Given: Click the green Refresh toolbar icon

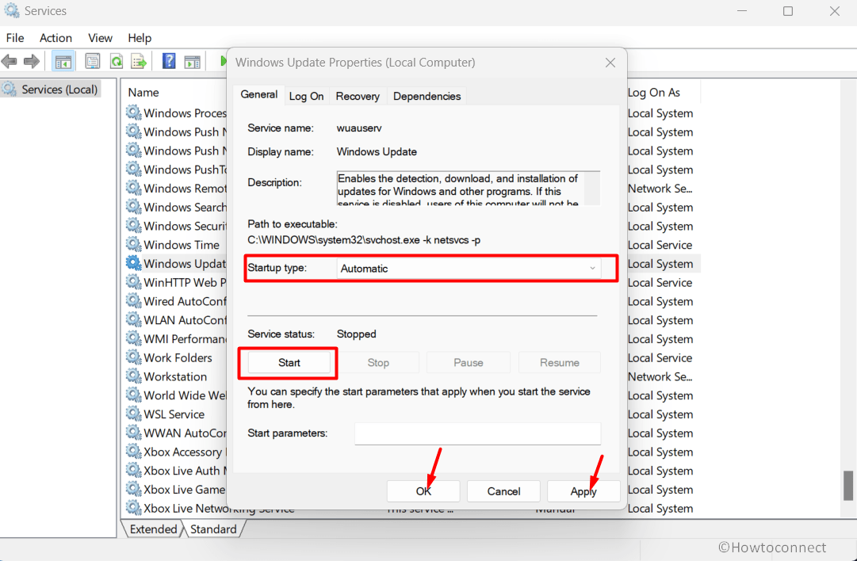Looking at the screenshot, I should coord(116,61).
